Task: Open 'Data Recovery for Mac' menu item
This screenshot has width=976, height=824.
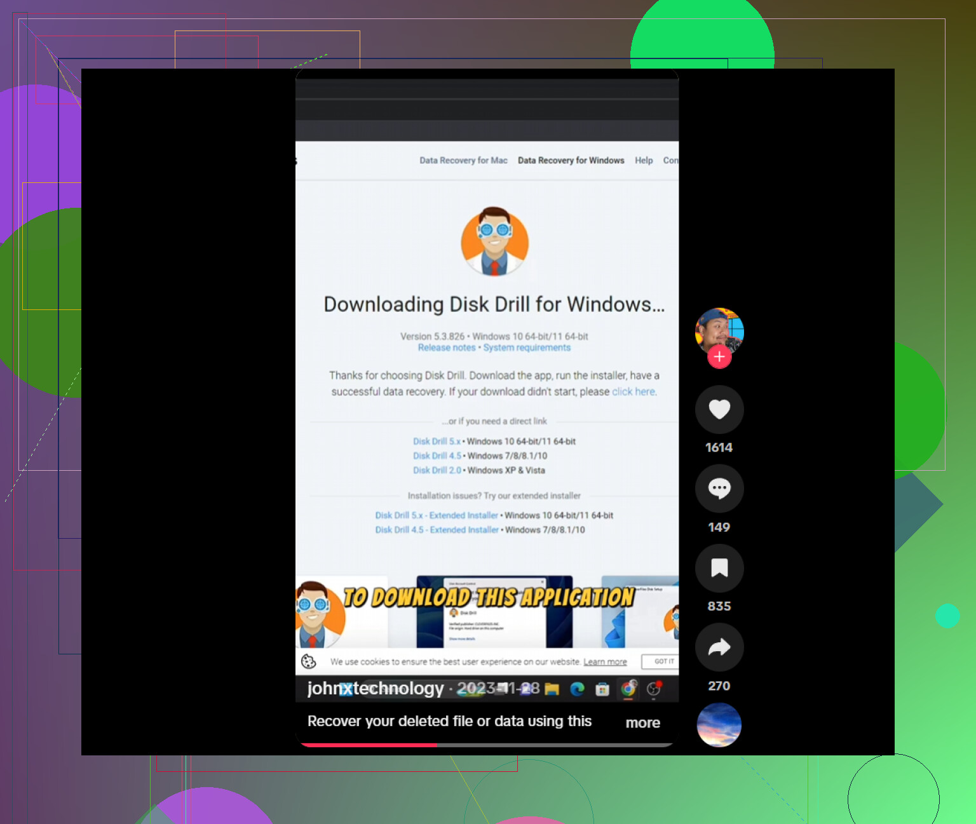Action: (x=463, y=161)
